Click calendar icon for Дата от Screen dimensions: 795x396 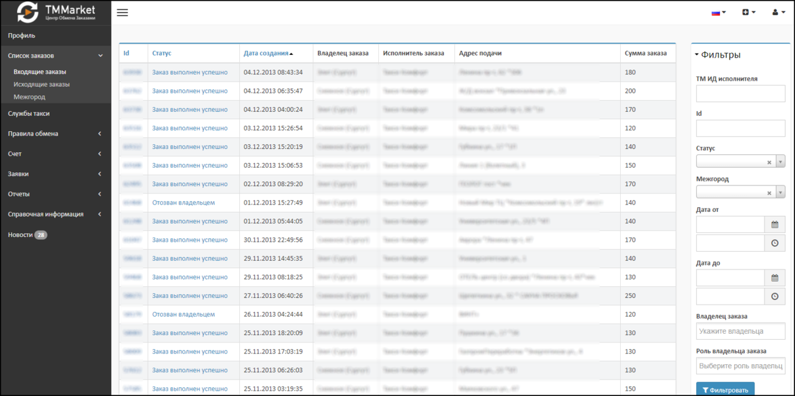774,225
